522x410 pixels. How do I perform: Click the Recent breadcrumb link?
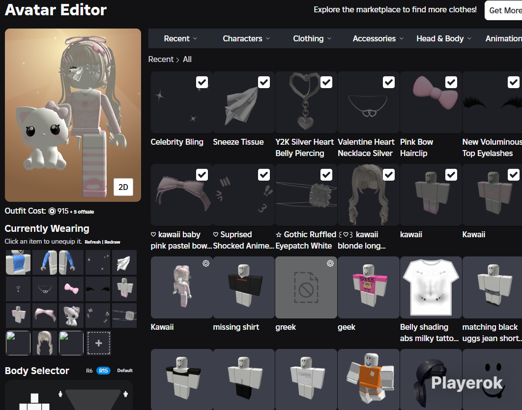(161, 60)
